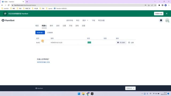Viewport: 171px width, 96px height.
Task: Switch to the 定时 dashboard tab
Action: (x=58, y=26)
